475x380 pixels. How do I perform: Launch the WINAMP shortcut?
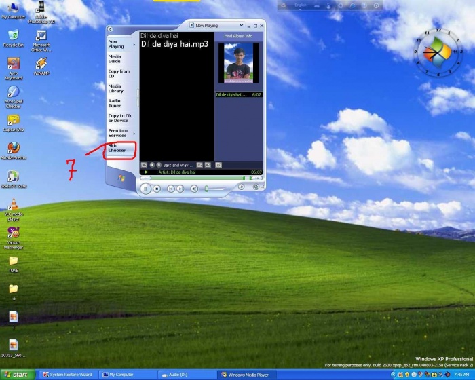pos(41,66)
